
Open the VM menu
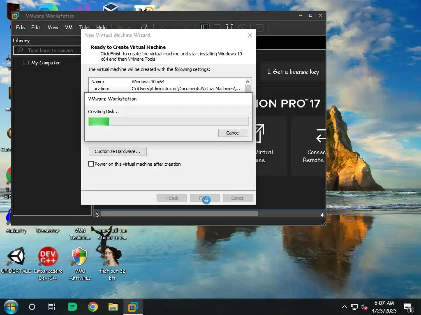(69, 27)
